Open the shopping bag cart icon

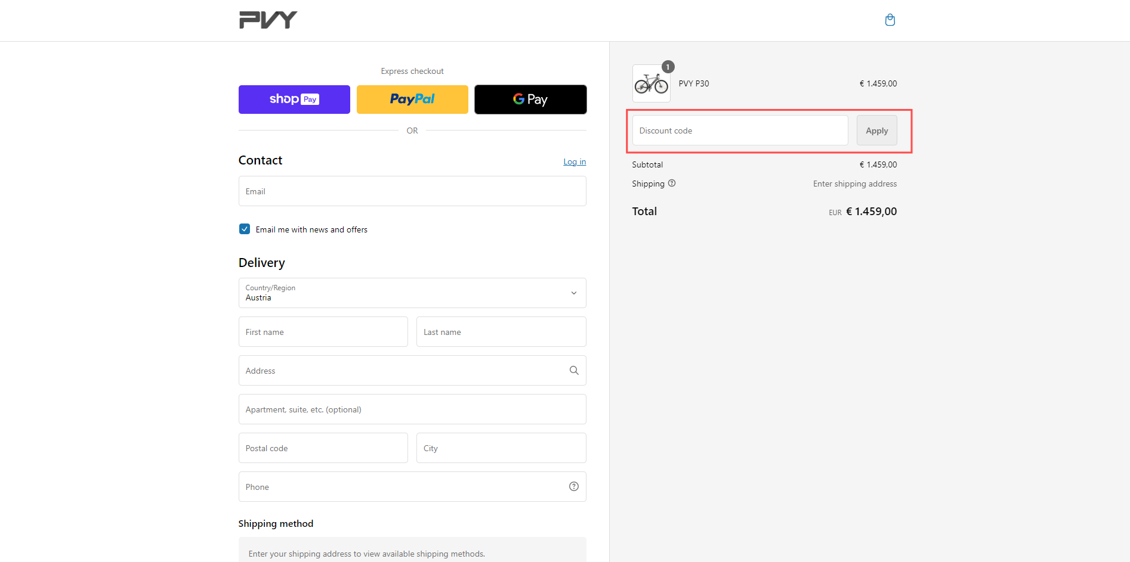pos(890,20)
